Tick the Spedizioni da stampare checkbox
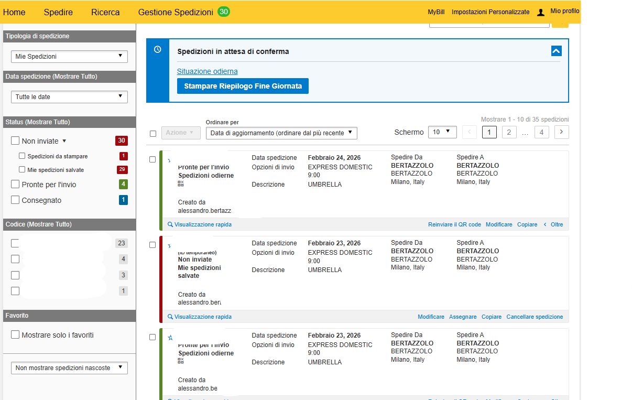 (x=22, y=156)
